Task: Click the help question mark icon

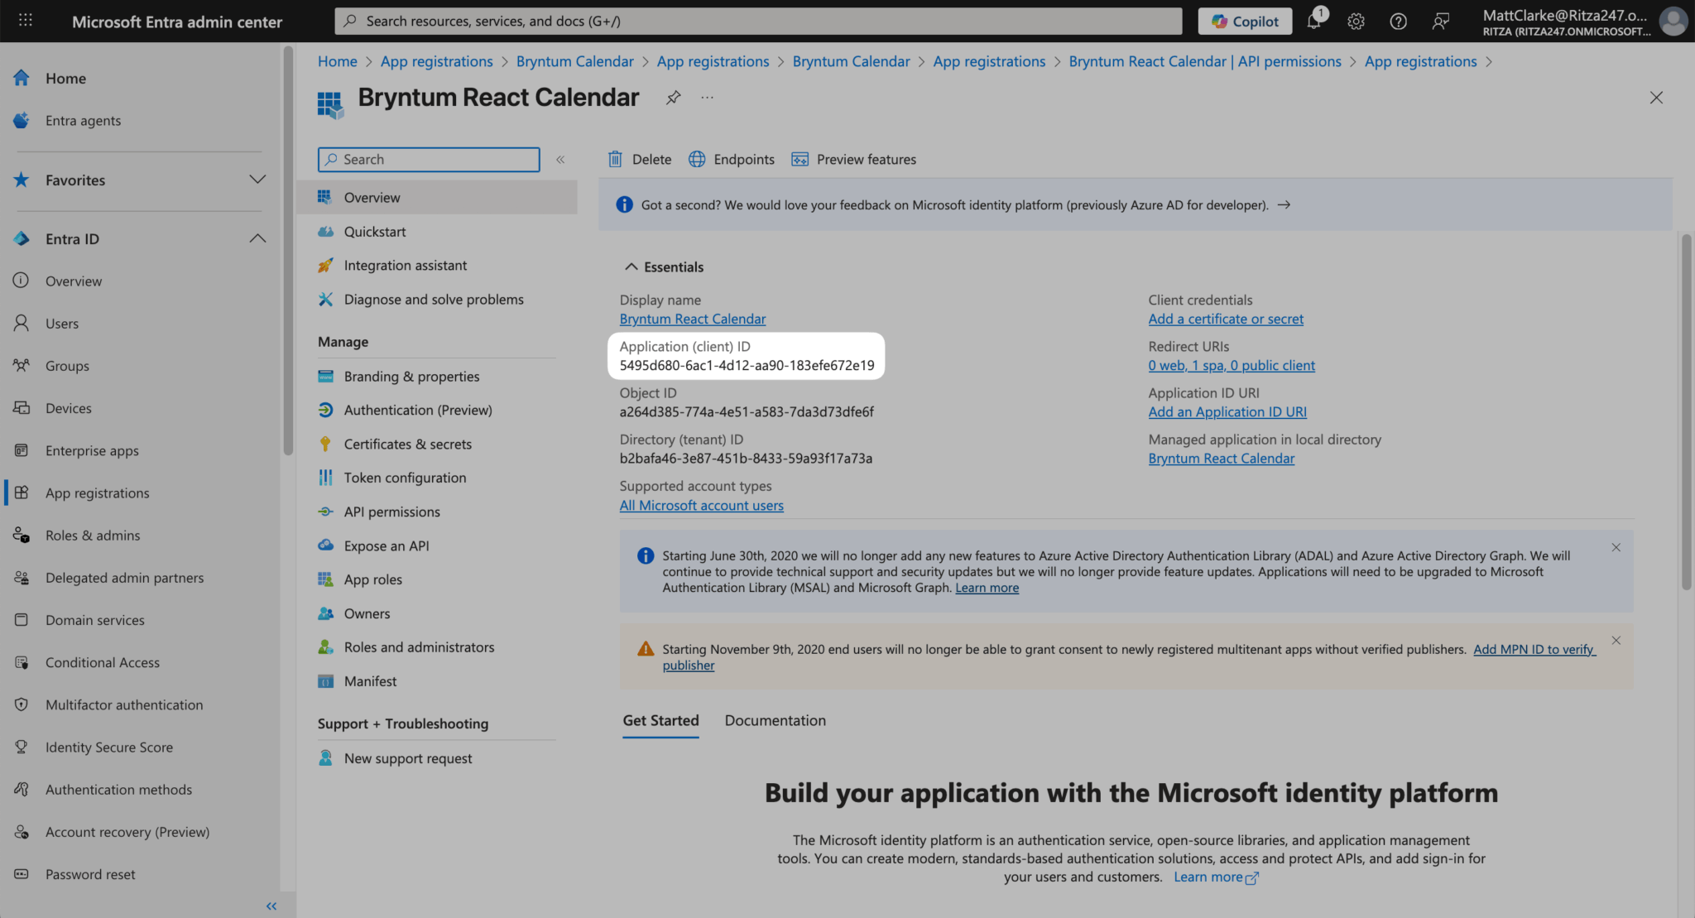Action: (1398, 22)
